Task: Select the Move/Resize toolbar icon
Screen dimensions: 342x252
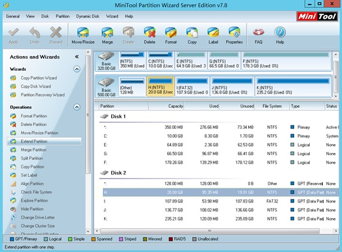Action: coord(83,36)
